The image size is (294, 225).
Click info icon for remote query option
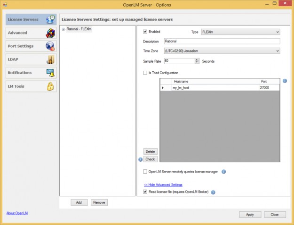tap(223, 172)
